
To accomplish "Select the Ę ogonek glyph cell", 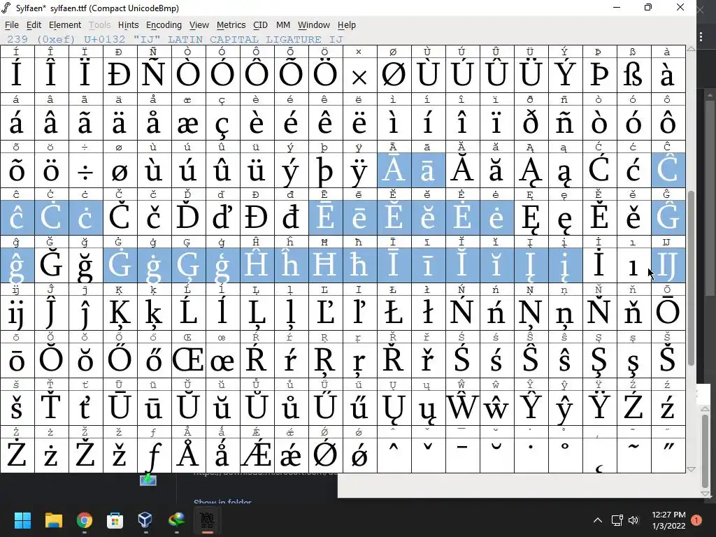I will pyautogui.click(x=531, y=217).
